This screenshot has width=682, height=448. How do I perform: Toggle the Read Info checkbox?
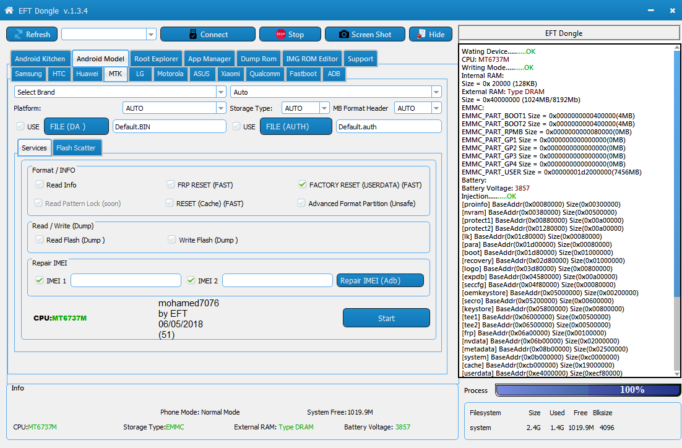click(x=40, y=184)
